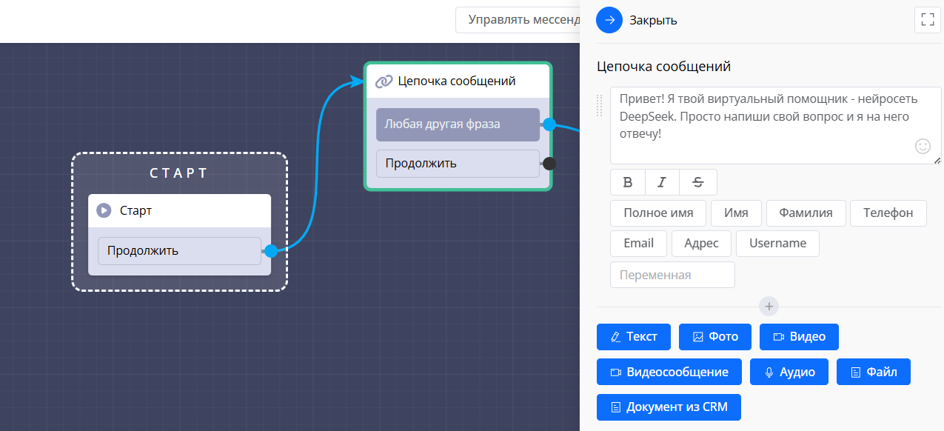
Task: Insert the Полное имя variable
Action: (x=658, y=213)
